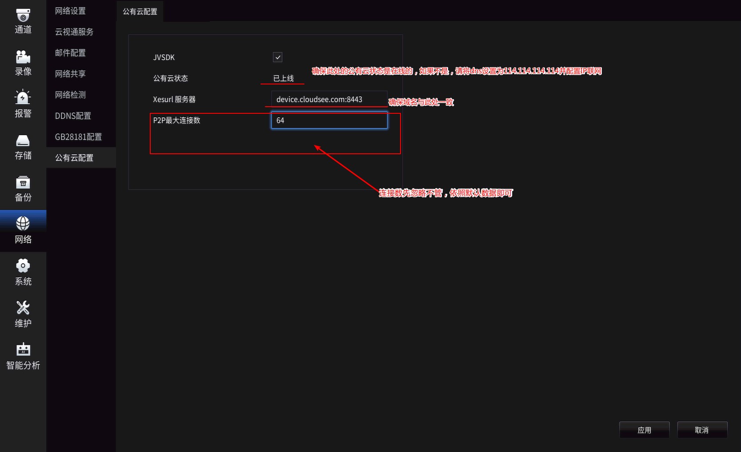Click the 公有云状态 label
Screen dimensions: 741x452
tap(170, 78)
